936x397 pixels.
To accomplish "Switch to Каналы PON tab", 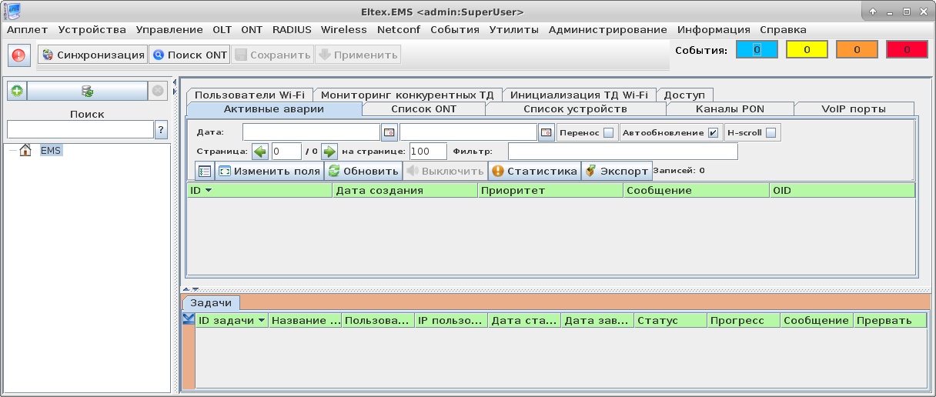I will point(730,109).
